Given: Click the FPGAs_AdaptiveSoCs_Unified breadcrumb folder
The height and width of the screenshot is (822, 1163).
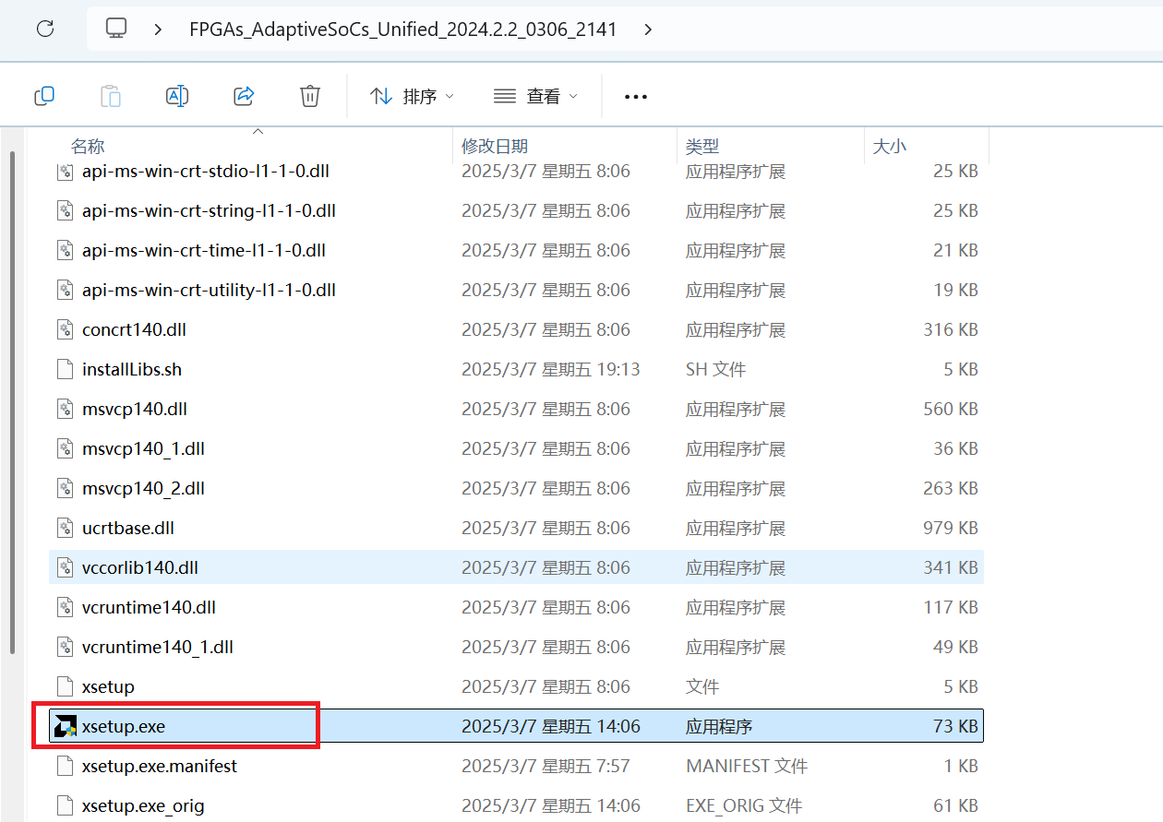Looking at the screenshot, I should (x=402, y=29).
